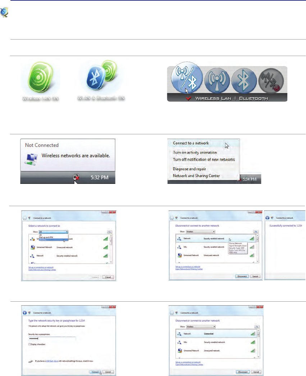This screenshot has width=306, height=376.
Task: Select the combined Wireless LAN + Bluetooth mode icon
Action: pos(187,78)
